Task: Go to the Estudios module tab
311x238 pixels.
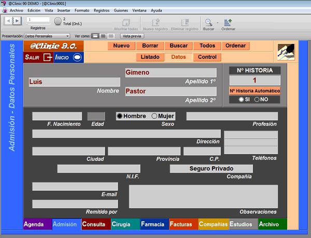Action: tap(244, 224)
